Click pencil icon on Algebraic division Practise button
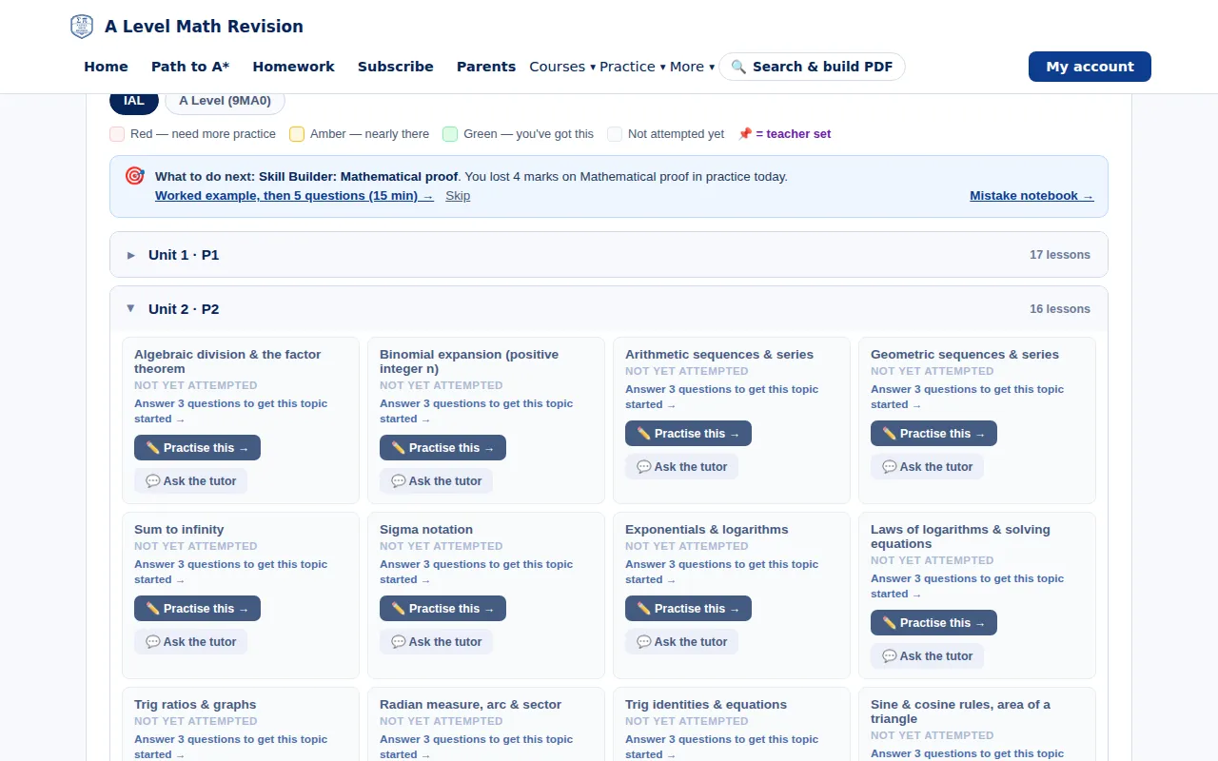The image size is (1218, 761). click(x=153, y=448)
